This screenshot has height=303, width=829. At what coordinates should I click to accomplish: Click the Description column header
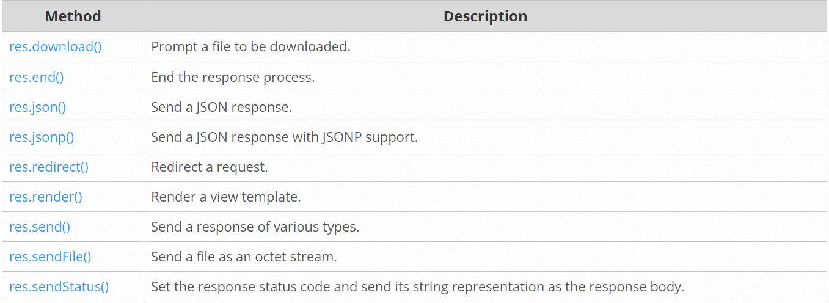pyautogui.click(x=485, y=16)
